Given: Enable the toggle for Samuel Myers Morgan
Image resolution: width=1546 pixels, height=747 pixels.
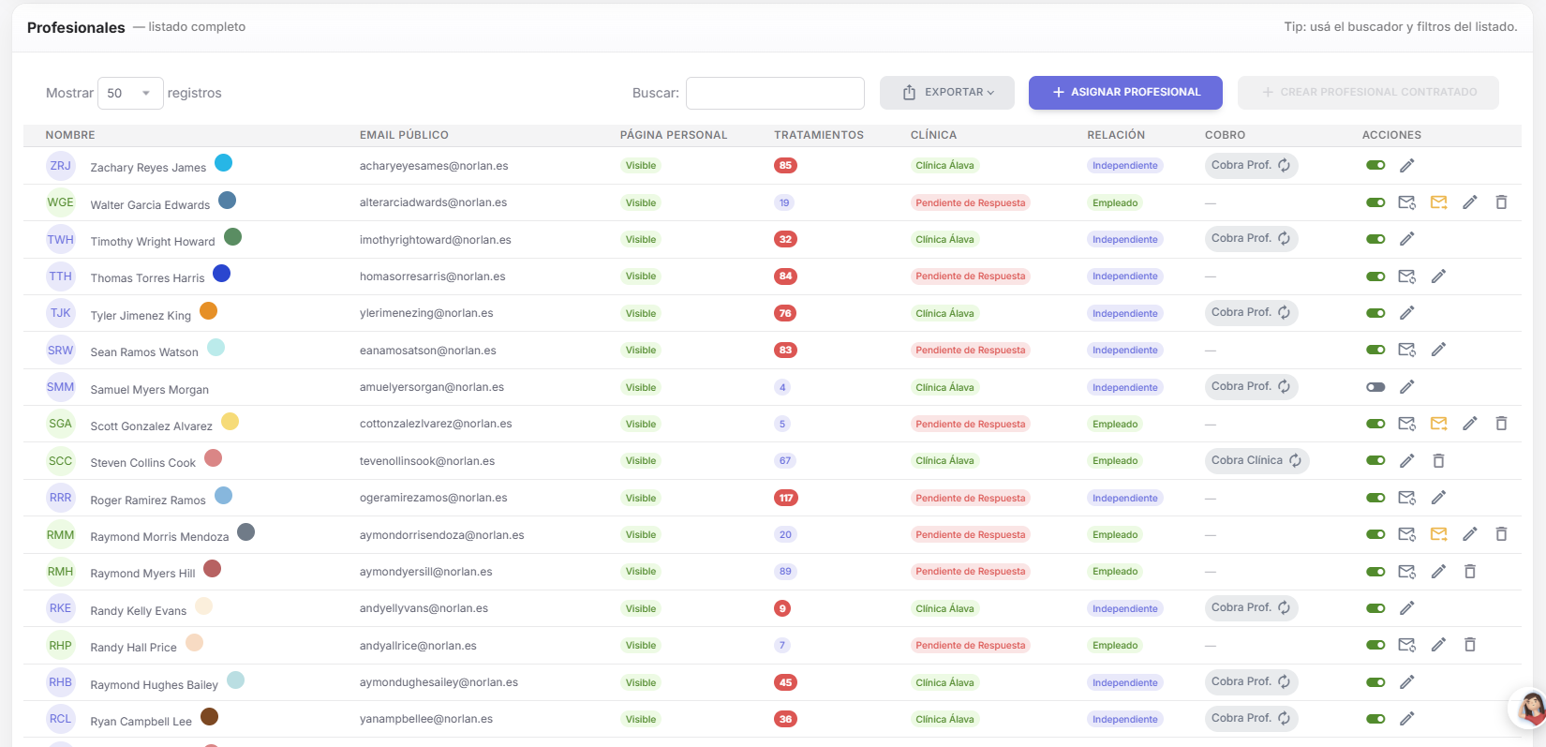Looking at the screenshot, I should (x=1375, y=387).
